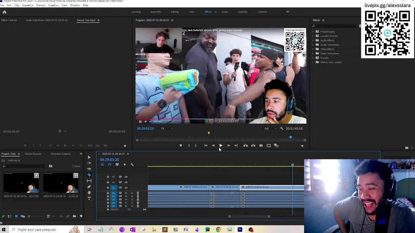Screen dimensions: 415x233
Task: Open Audio Clip Mixer tab
Action: [47, 20]
